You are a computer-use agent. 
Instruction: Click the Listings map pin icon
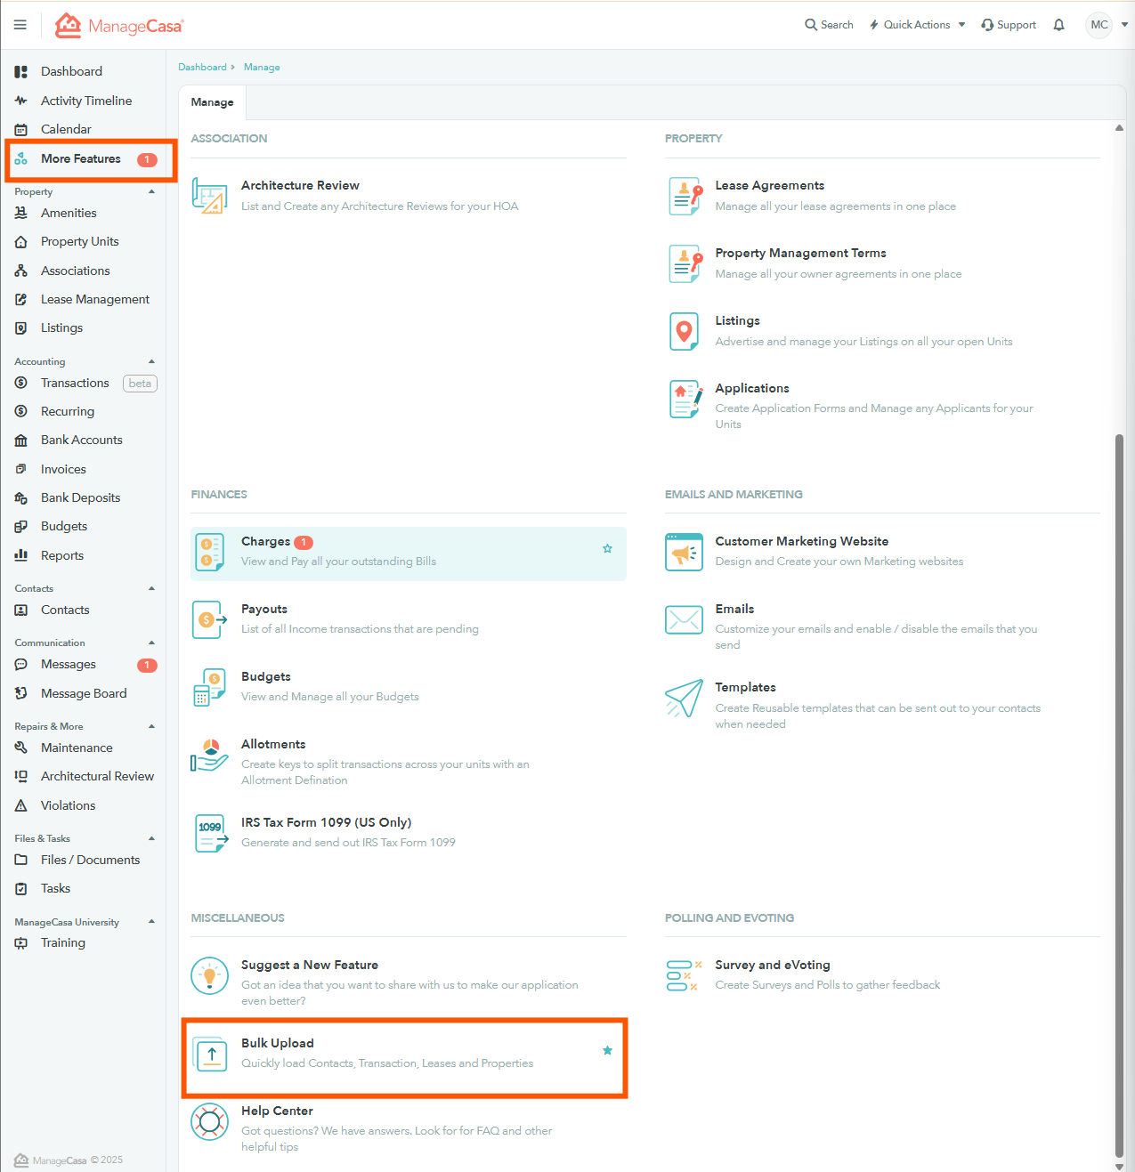[685, 331]
